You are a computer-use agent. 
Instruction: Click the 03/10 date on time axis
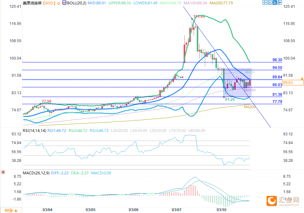[x=222, y=210]
